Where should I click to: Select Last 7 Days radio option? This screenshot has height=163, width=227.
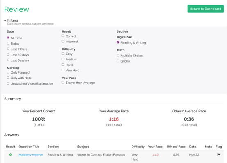(8, 49)
